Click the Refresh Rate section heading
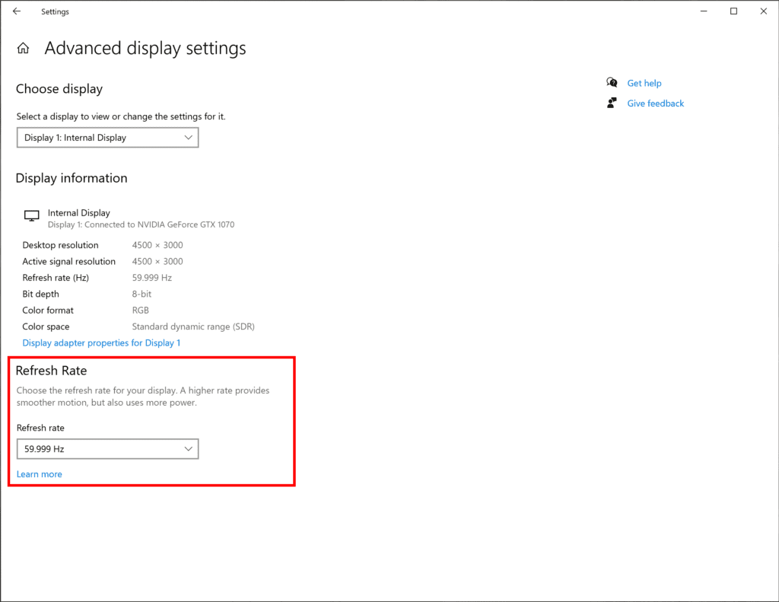The width and height of the screenshot is (779, 602). tap(51, 371)
